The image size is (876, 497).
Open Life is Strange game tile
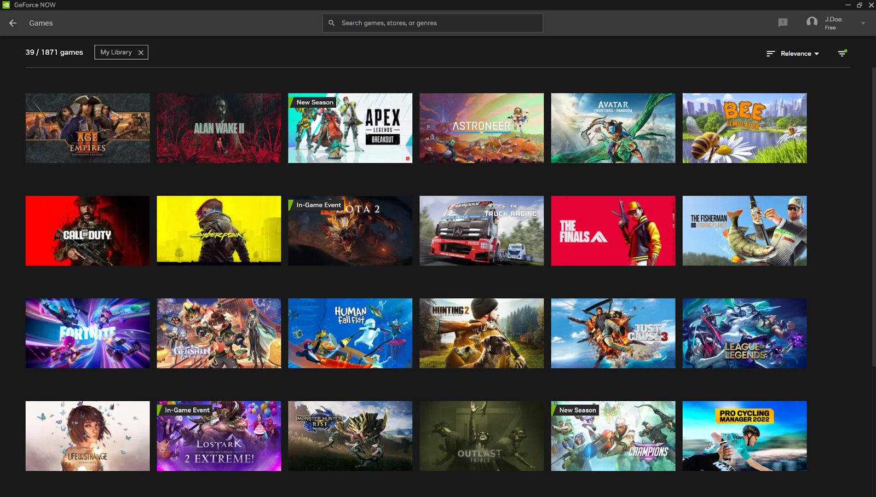[x=88, y=436]
